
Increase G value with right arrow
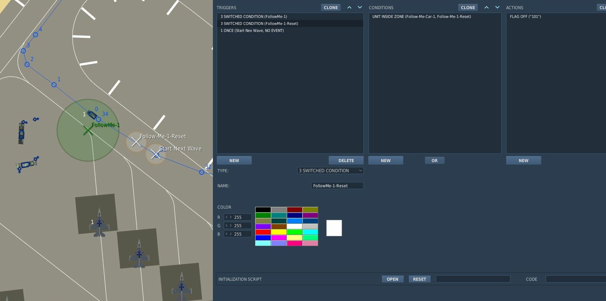pyautogui.click(x=230, y=226)
